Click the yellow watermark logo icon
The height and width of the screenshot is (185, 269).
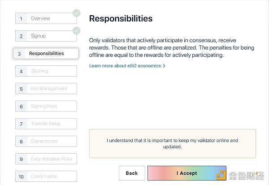[x=221, y=175]
